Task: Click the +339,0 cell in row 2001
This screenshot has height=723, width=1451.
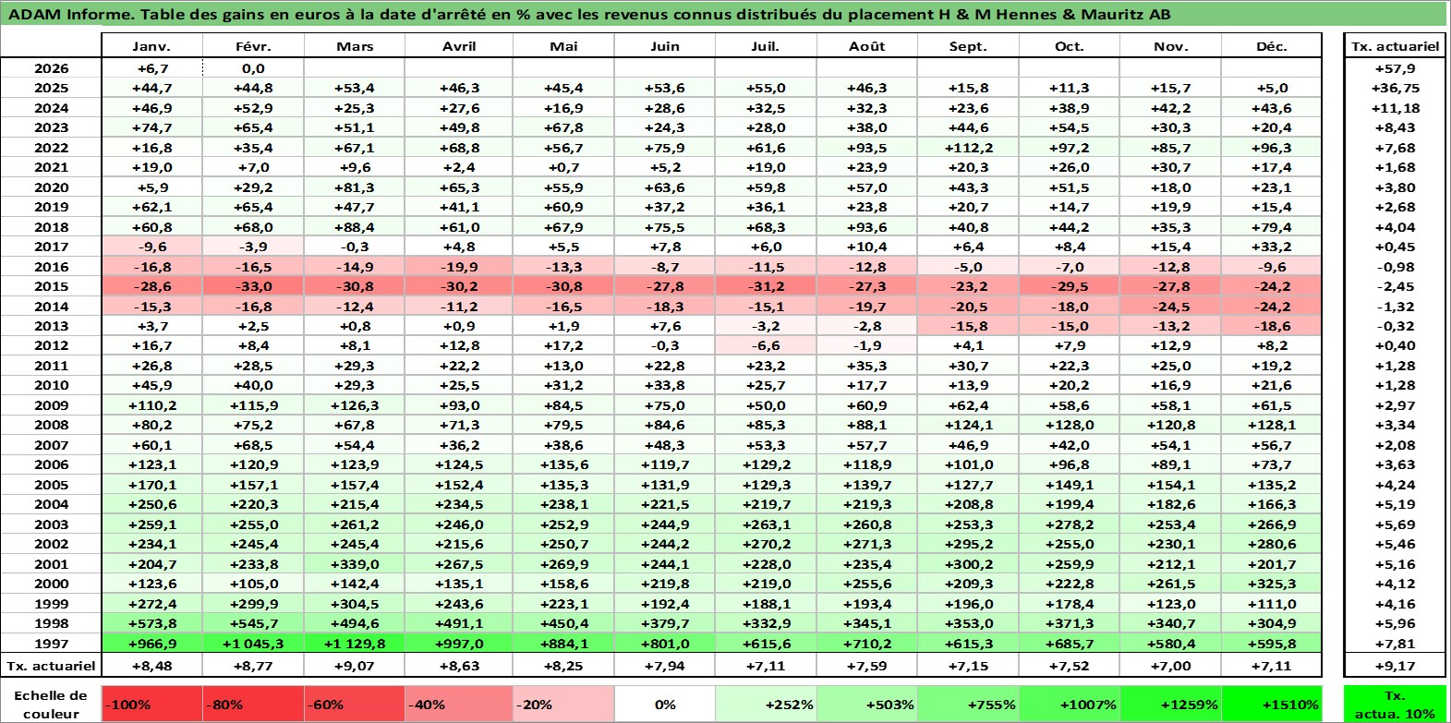Action: point(355,564)
